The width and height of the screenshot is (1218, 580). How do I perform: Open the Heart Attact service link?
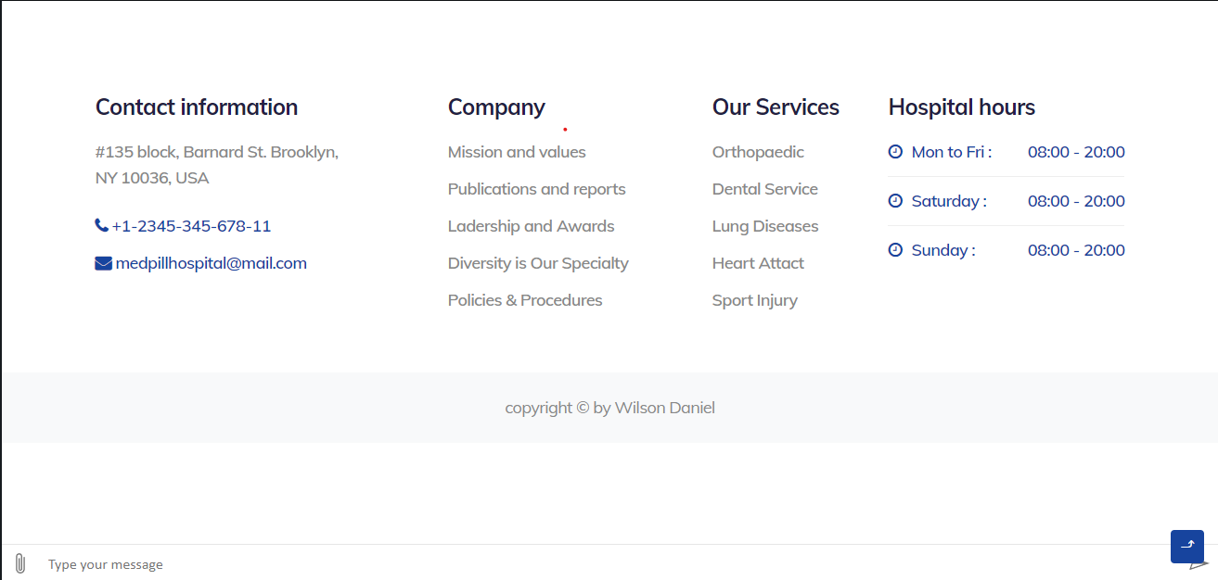(x=757, y=263)
